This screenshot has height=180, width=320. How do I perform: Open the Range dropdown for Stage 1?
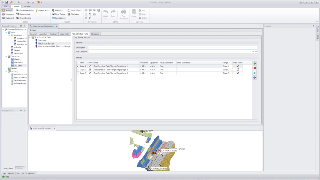[231, 66]
